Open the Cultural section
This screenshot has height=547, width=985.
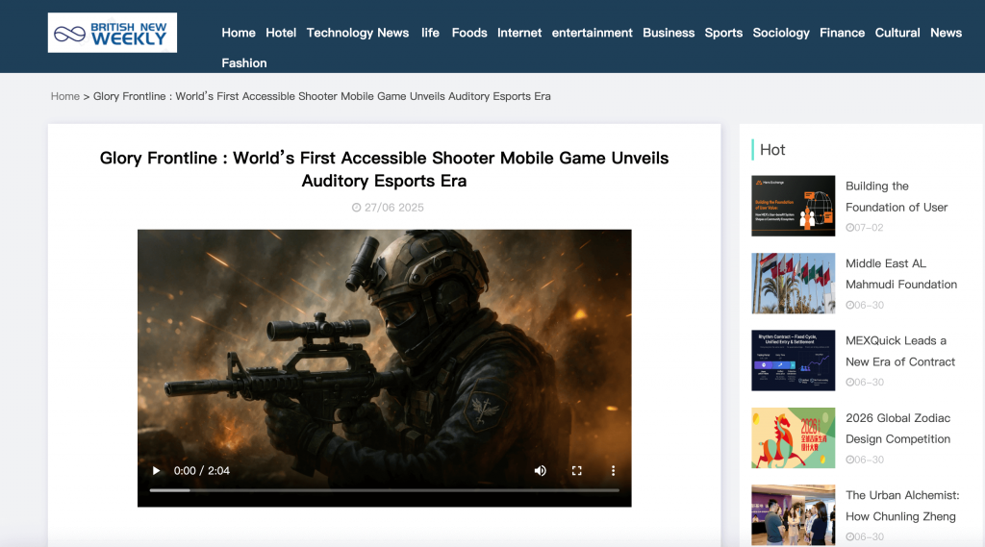[x=897, y=33]
